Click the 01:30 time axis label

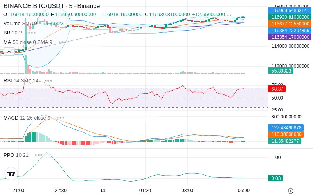click(x=145, y=191)
